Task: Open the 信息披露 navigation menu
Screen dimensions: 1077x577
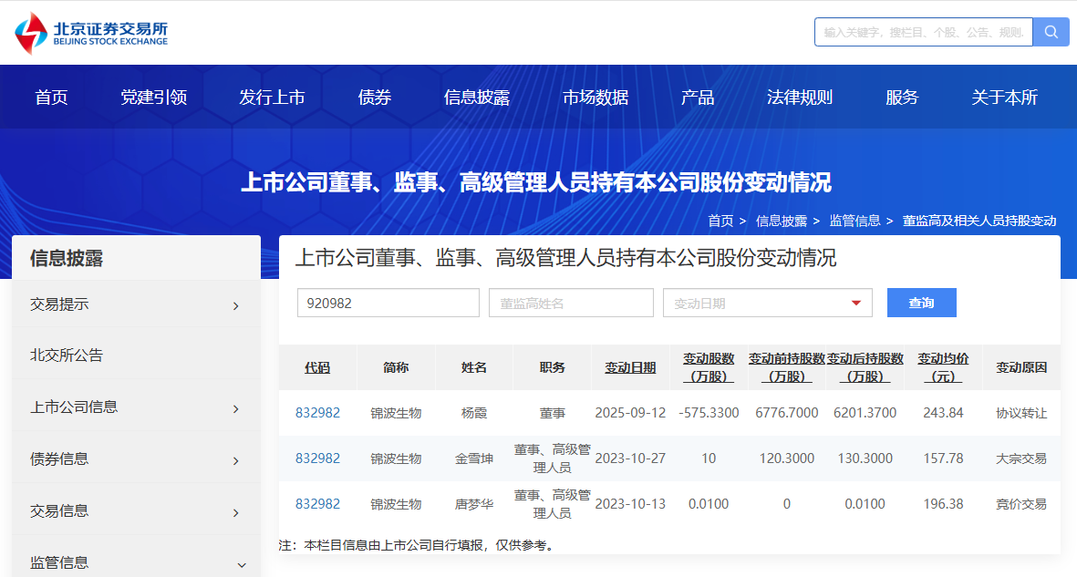Action: coord(476,98)
